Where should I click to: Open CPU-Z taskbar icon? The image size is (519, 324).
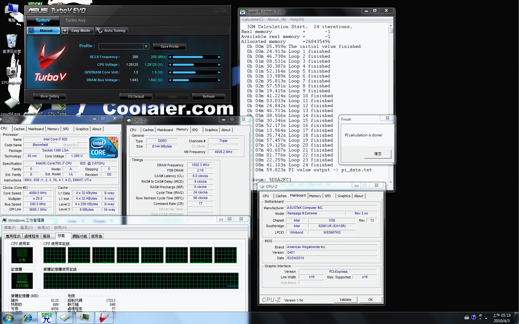64,318
